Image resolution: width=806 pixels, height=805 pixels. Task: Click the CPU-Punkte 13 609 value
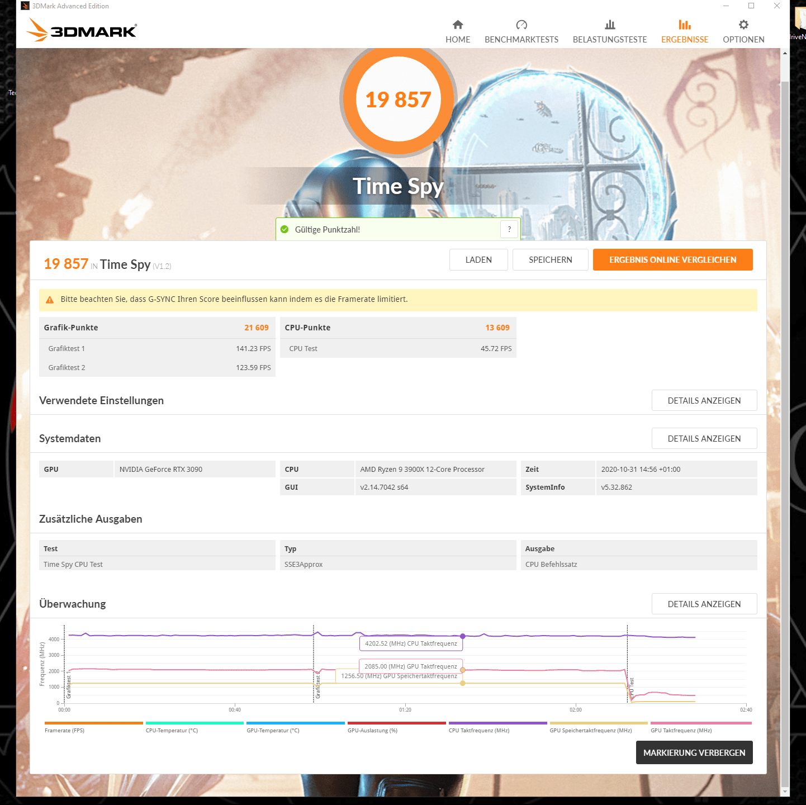[x=497, y=328]
